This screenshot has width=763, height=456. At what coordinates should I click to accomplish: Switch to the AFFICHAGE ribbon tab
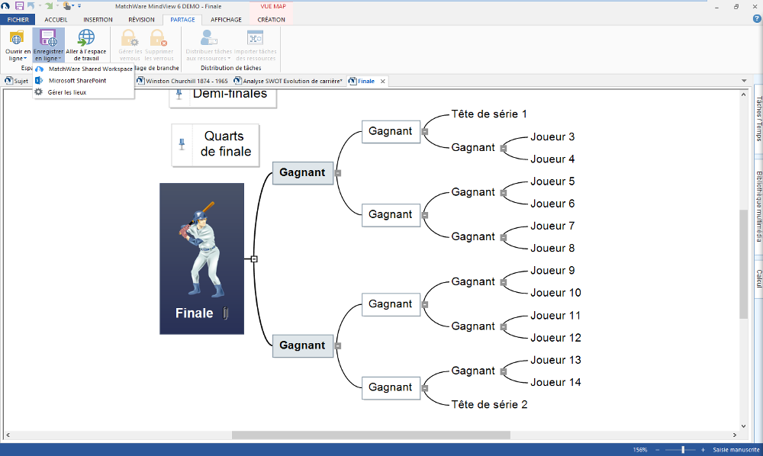[226, 20]
